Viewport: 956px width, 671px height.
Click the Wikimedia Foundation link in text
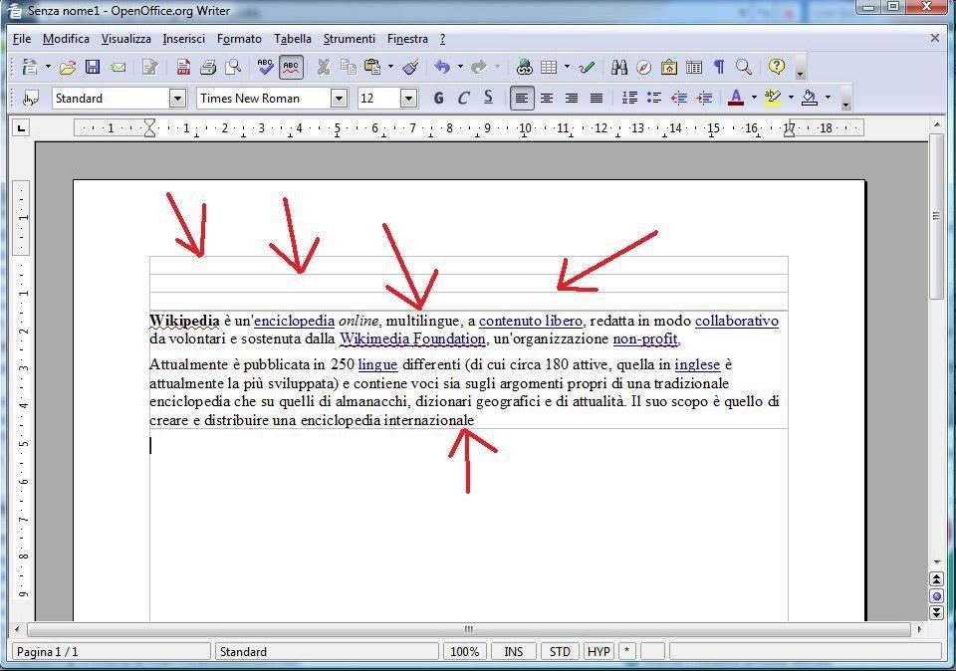coord(412,339)
